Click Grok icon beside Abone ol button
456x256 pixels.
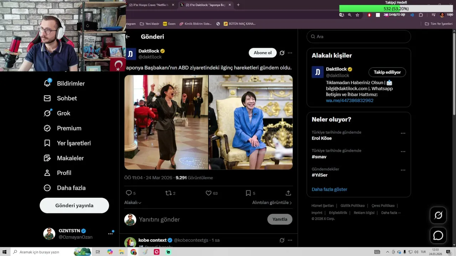282,53
